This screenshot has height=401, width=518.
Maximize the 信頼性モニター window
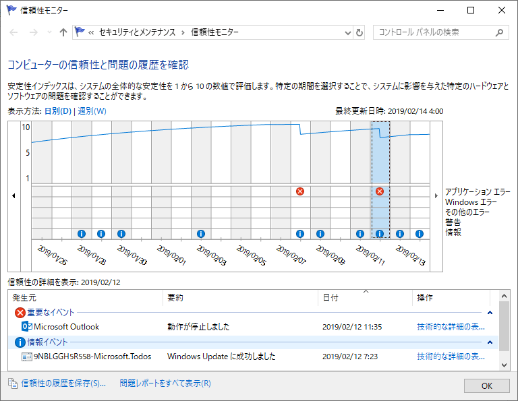[471, 10]
